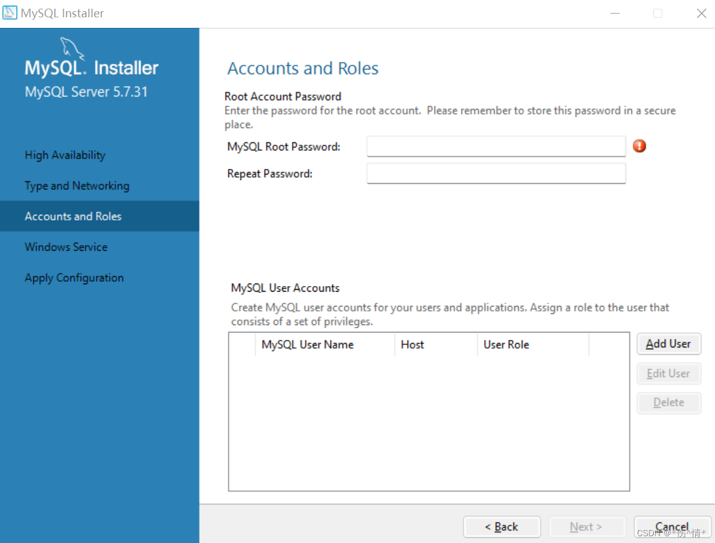This screenshot has width=715, height=543.
Task: Click the Add User button
Action: tap(669, 344)
